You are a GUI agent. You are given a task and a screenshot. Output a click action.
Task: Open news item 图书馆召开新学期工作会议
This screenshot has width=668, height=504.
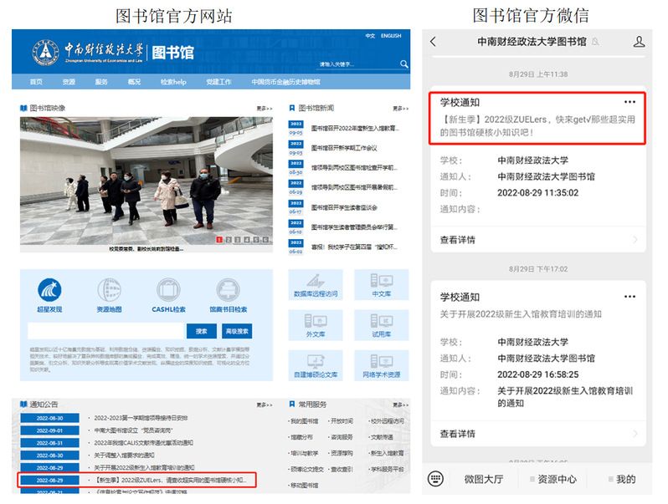click(x=344, y=148)
